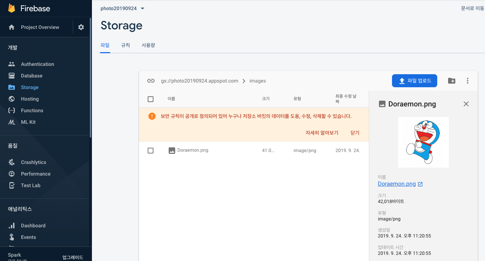Click the image/png type cell
The height and width of the screenshot is (261, 485).
point(305,151)
